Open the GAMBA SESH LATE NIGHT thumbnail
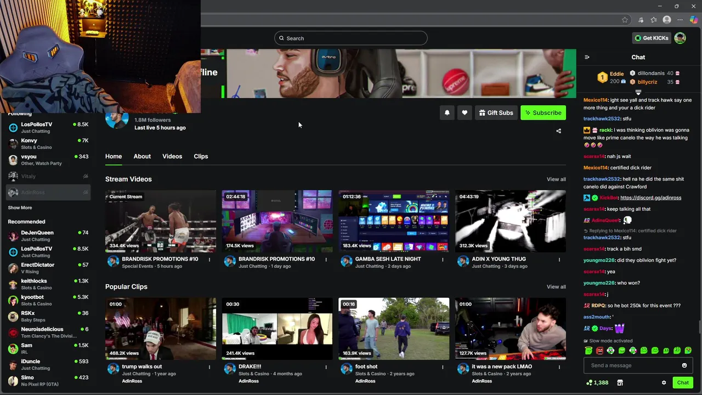The image size is (702, 395). [x=394, y=221]
